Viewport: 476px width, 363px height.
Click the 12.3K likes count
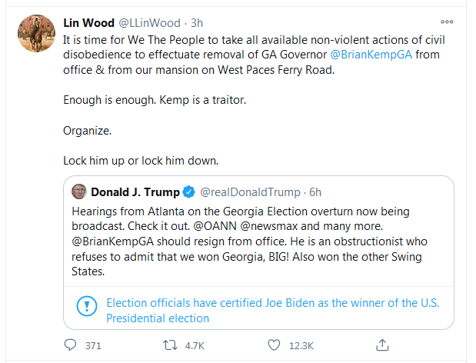(x=302, y=346)
